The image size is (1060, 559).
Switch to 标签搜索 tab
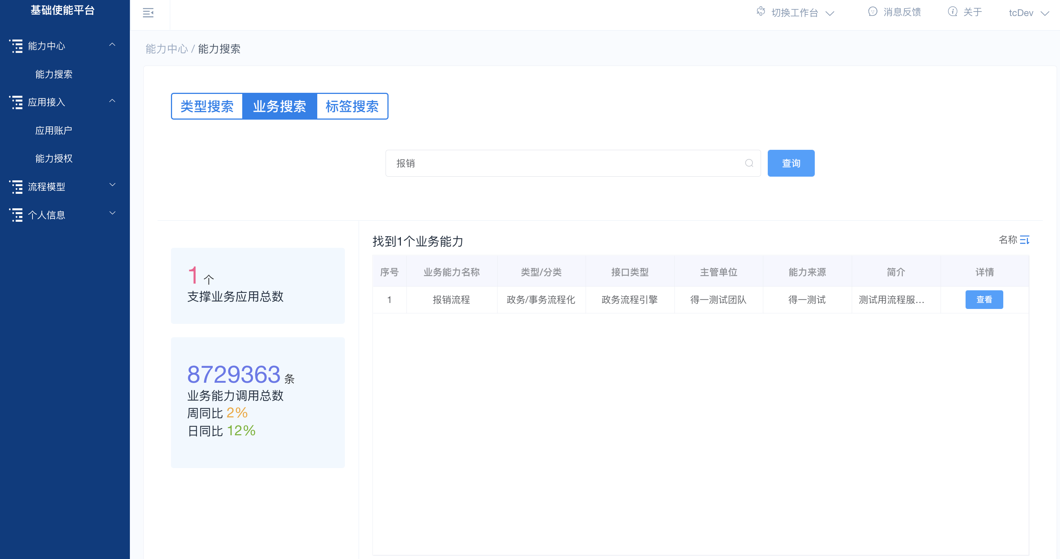[352, 106]
